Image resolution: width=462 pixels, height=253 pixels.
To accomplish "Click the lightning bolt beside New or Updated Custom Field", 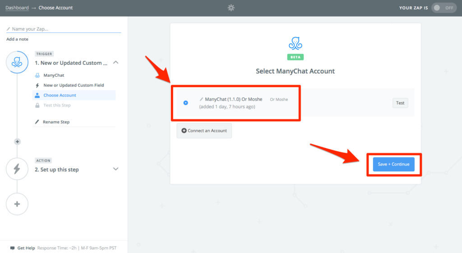I will [x=37, y=85].
